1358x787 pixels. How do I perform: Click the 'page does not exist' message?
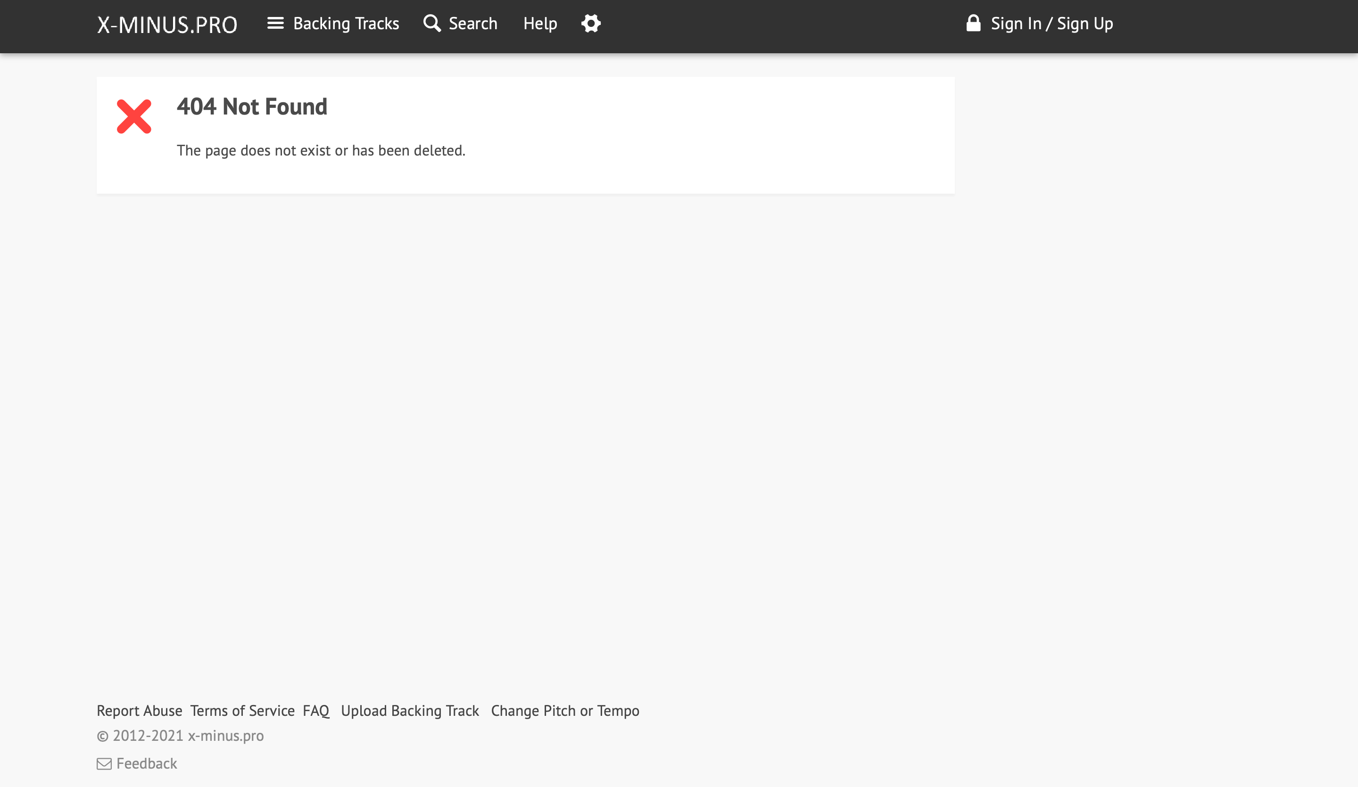coord(321,150)
